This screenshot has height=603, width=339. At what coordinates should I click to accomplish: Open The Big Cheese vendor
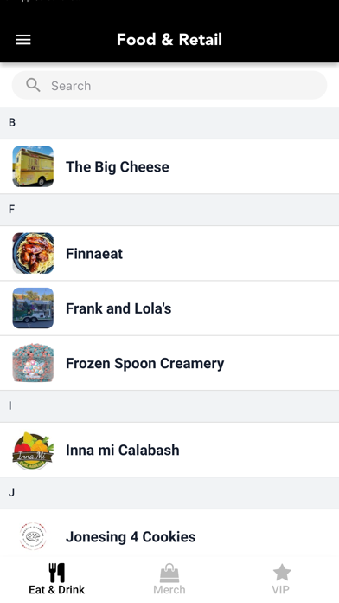click(169, 166)
